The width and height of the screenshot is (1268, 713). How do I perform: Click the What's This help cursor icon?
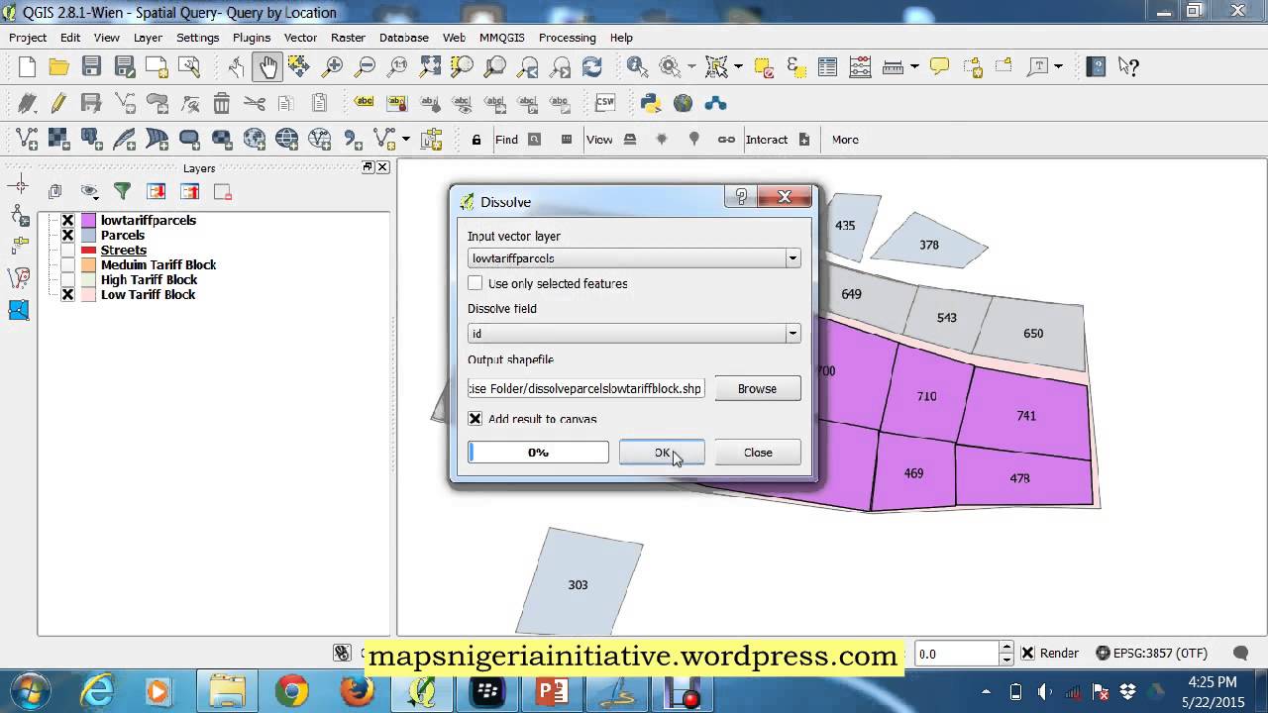1128,66
